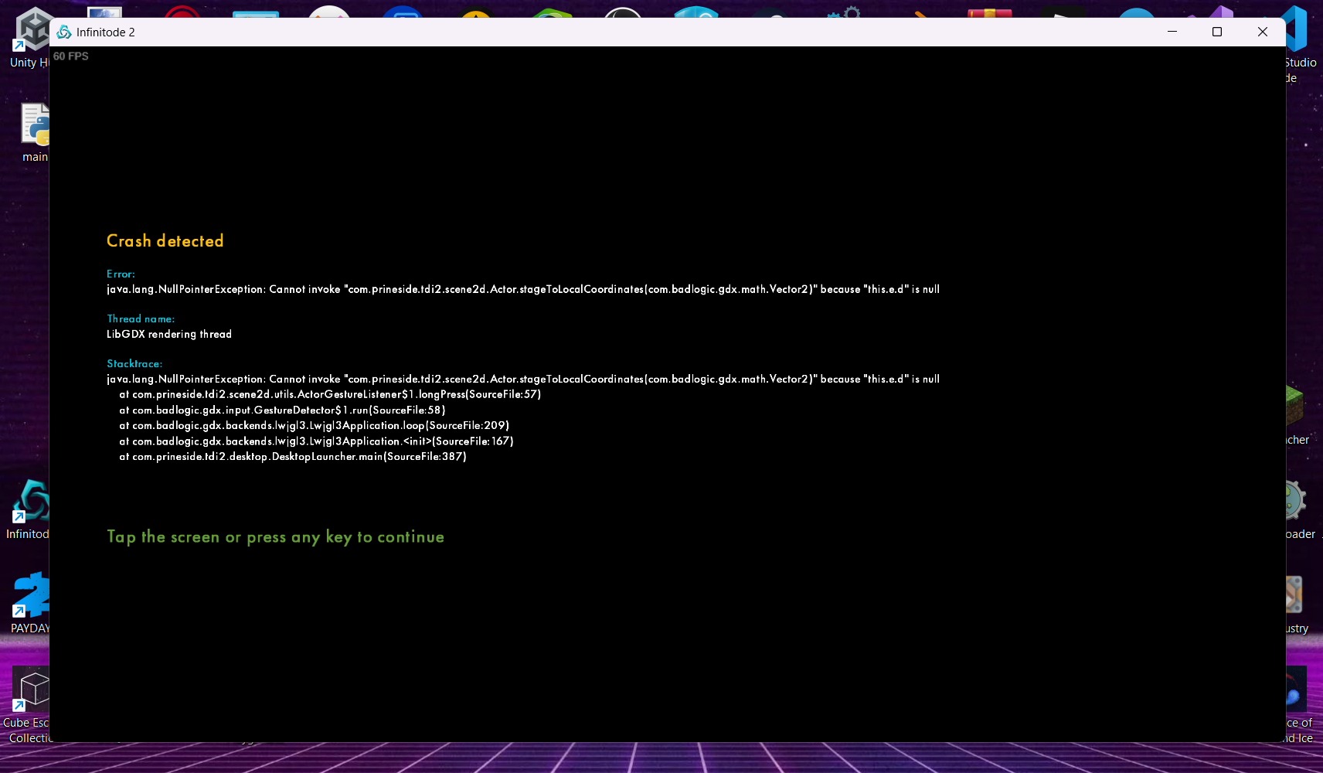Click the Crash detected heading
The image size is (1323, 773).
click(165, 241)
